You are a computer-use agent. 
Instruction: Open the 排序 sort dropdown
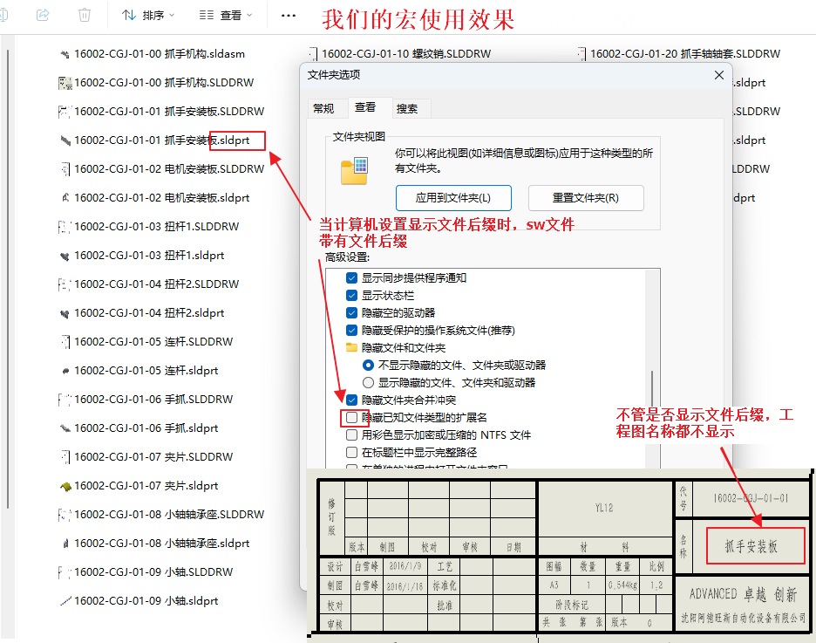pos(147,15)
